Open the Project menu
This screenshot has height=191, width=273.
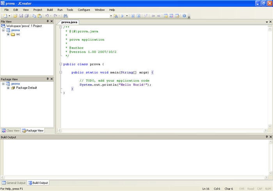pos(37,10)
